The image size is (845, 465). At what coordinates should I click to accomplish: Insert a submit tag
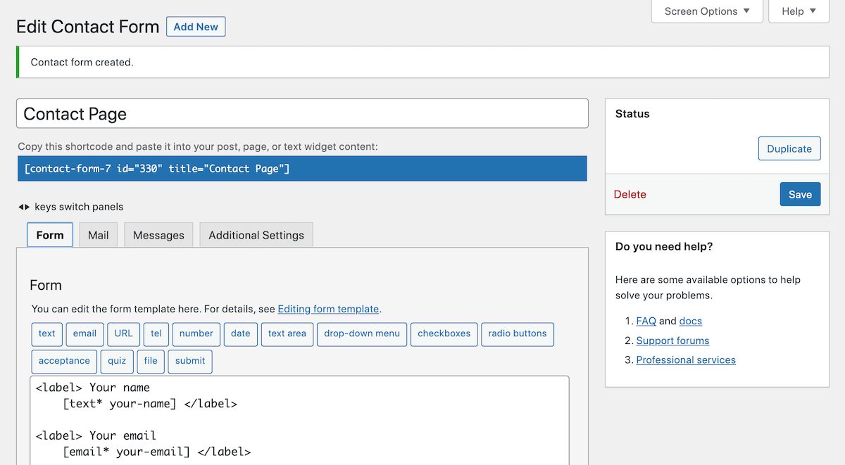coord(190,361)
